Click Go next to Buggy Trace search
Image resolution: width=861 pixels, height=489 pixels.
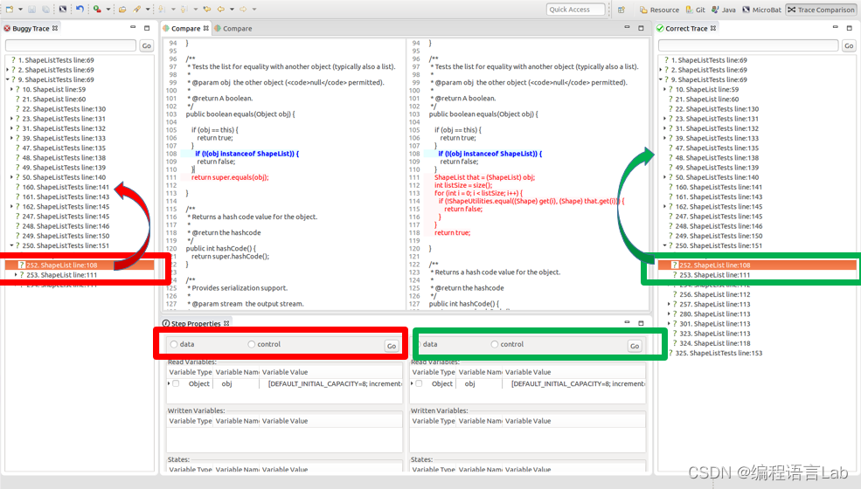[x=147, y=45]
